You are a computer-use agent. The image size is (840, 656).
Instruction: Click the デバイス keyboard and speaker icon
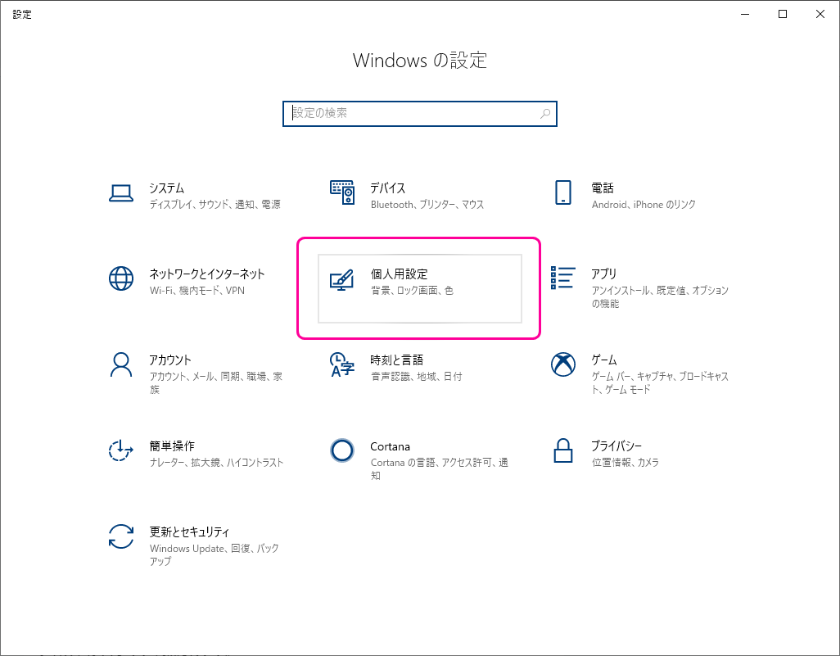341,192
